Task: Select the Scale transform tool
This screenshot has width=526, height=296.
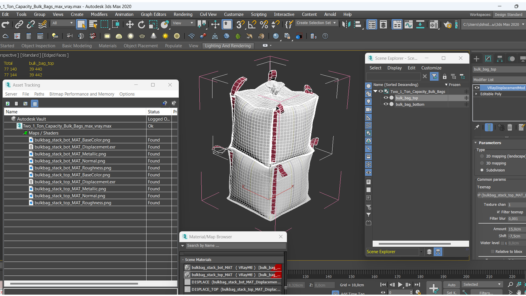Action: click(153, 25)
